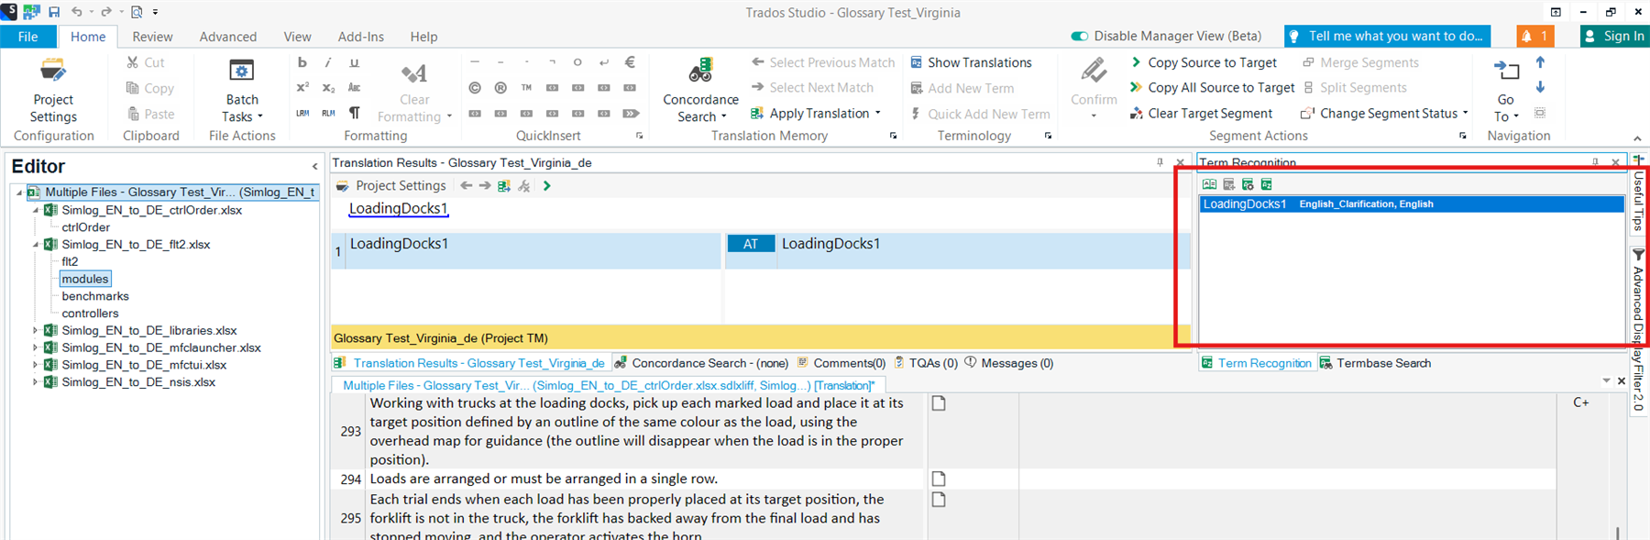Apply bold formatting

tap(302, 62)
